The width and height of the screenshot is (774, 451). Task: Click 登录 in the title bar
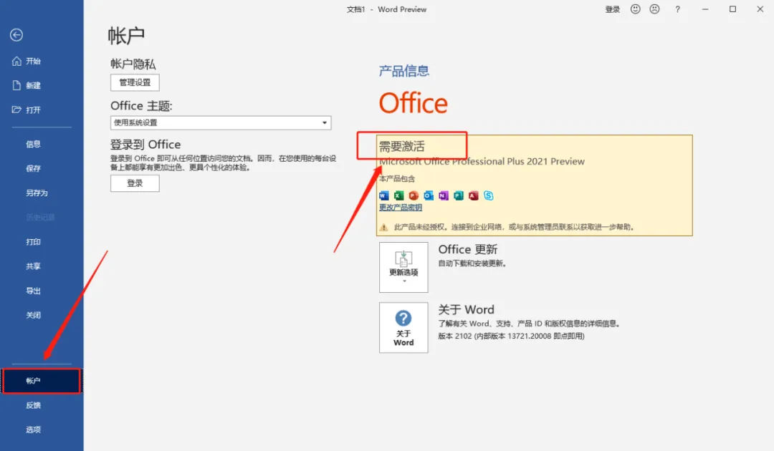[613, 9]
